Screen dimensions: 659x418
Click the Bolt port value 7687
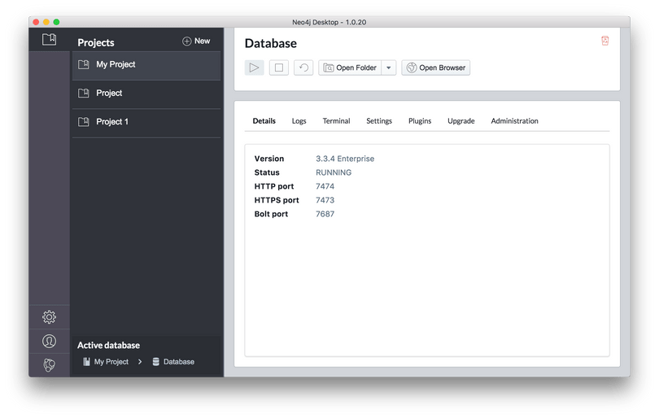click(325, 214)
